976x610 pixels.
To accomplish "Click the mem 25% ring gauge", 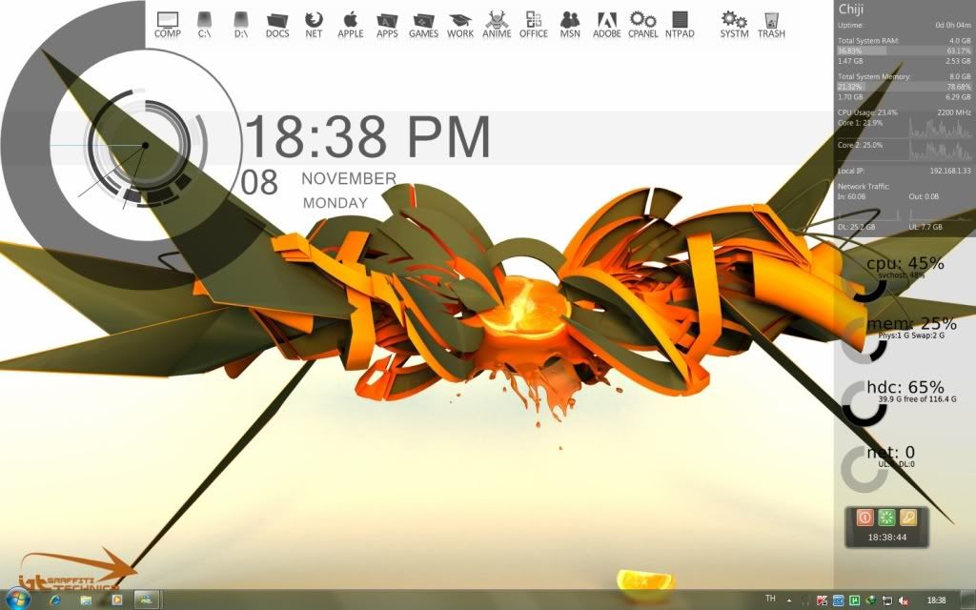I will coord(864,341).
